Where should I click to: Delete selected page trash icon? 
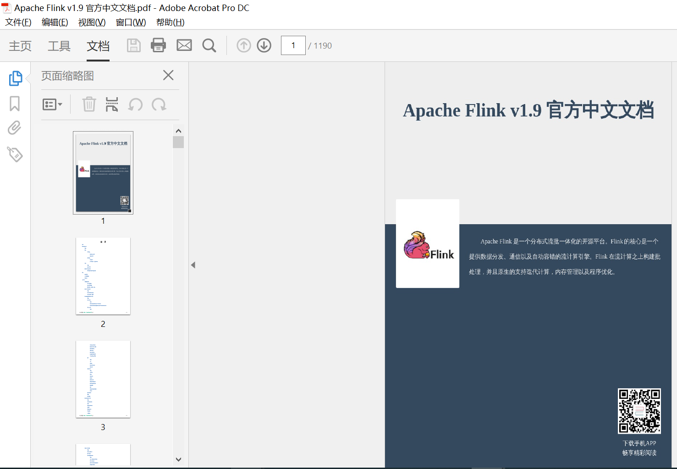point(89,105)
